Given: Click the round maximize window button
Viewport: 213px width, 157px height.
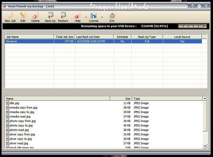Looking at the screenshot, I should 199,6.
